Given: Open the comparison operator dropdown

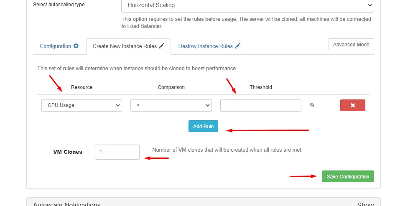Looking at the screenshot, I should (x=171, y=105).
